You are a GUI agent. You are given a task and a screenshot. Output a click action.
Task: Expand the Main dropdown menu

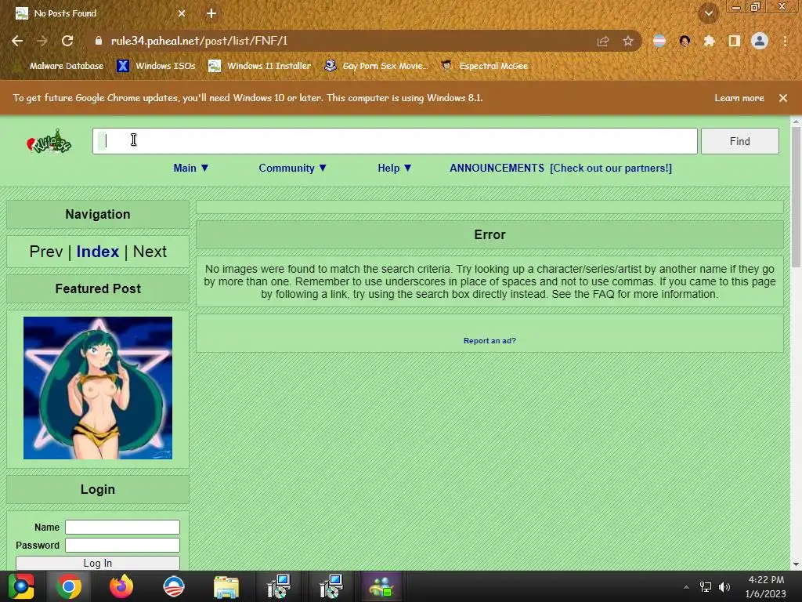pos(191,169)
